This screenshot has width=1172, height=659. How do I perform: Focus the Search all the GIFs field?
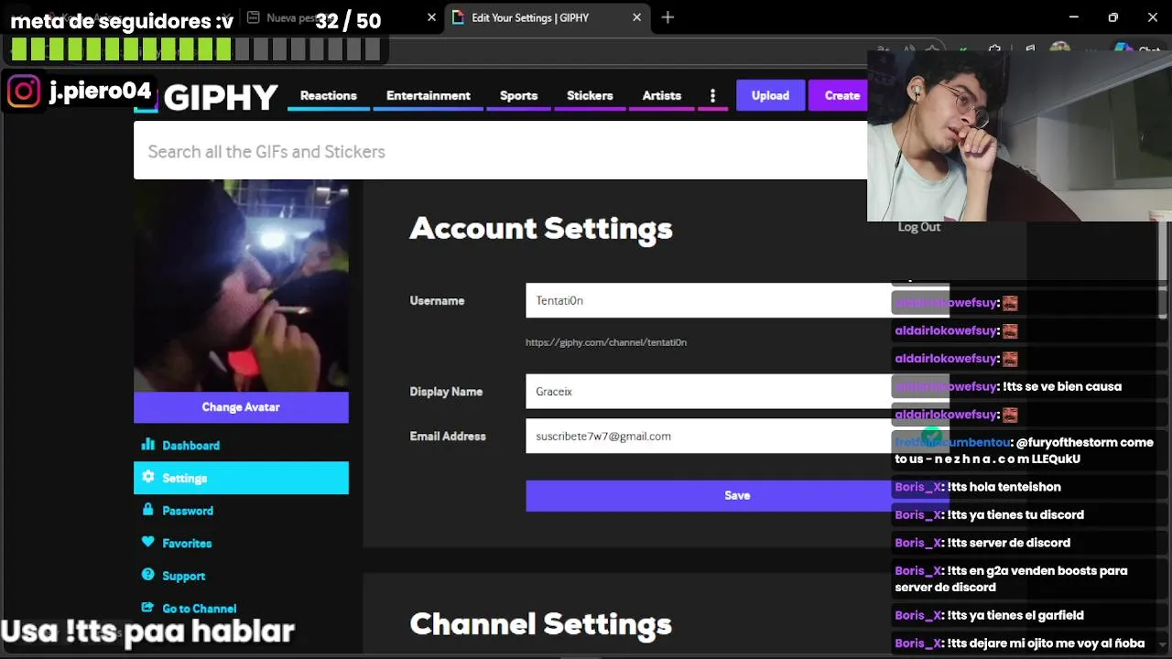[500, 151]
